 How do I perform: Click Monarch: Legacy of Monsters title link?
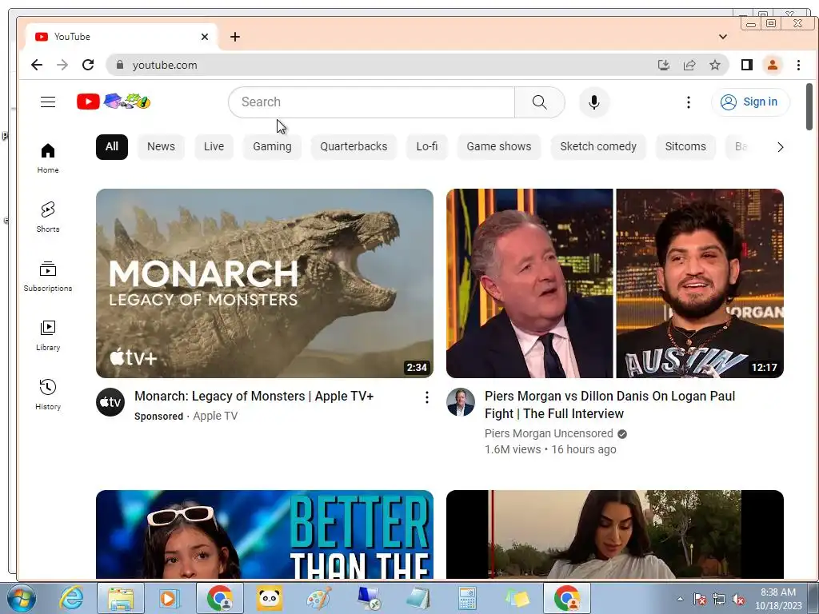[254, 397]
